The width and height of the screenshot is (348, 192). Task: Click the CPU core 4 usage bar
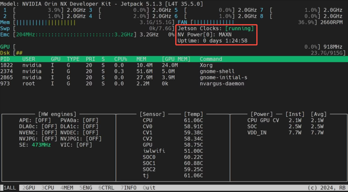coord(124,16)
